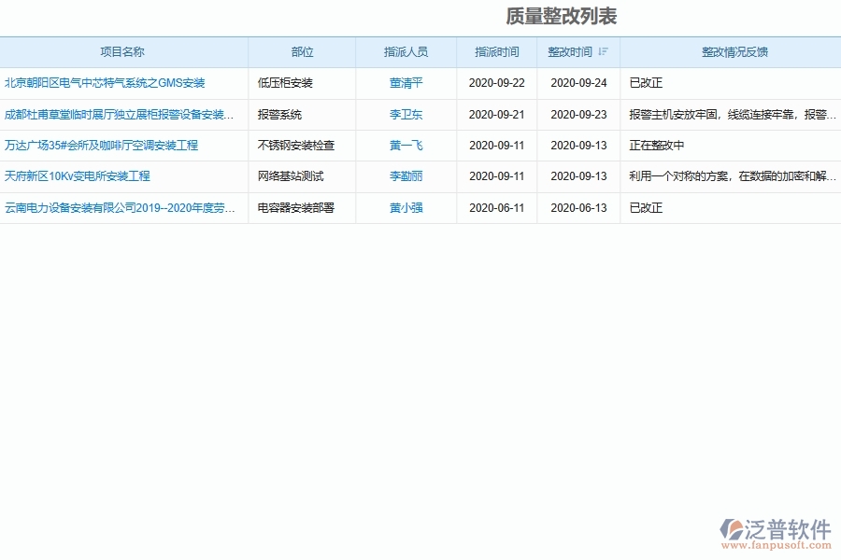View assignee 黄一飞's details
The height and width of the screenshot is (560, 841).
coord(405,145)
